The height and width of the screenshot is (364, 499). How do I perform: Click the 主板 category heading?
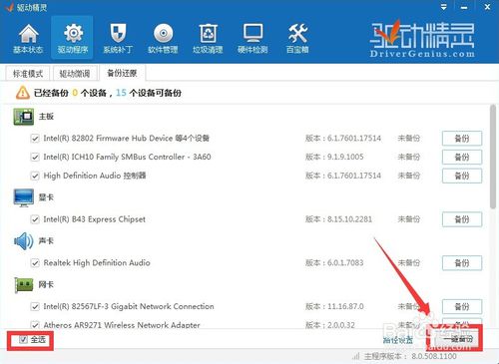[x=46, y=117]
